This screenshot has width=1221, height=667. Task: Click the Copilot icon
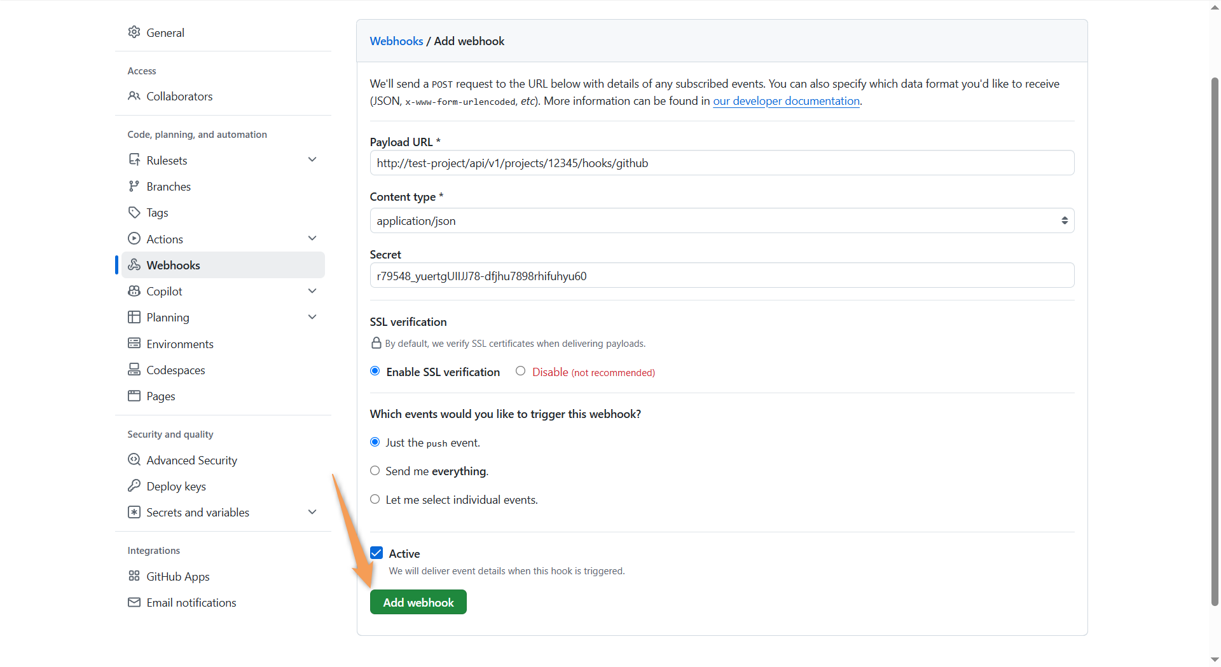click(134, 291)
